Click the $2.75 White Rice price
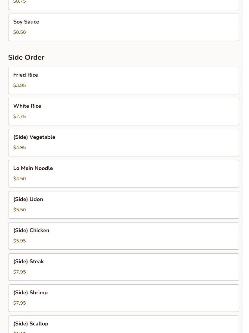 20,116
